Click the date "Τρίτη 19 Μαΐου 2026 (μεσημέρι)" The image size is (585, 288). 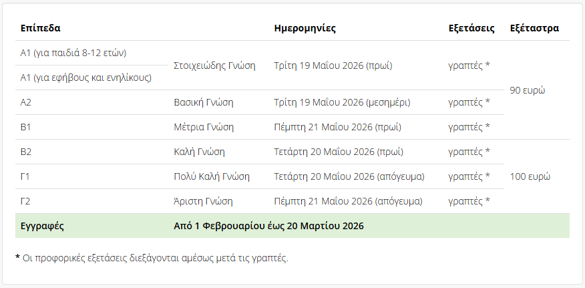point(342,102)
